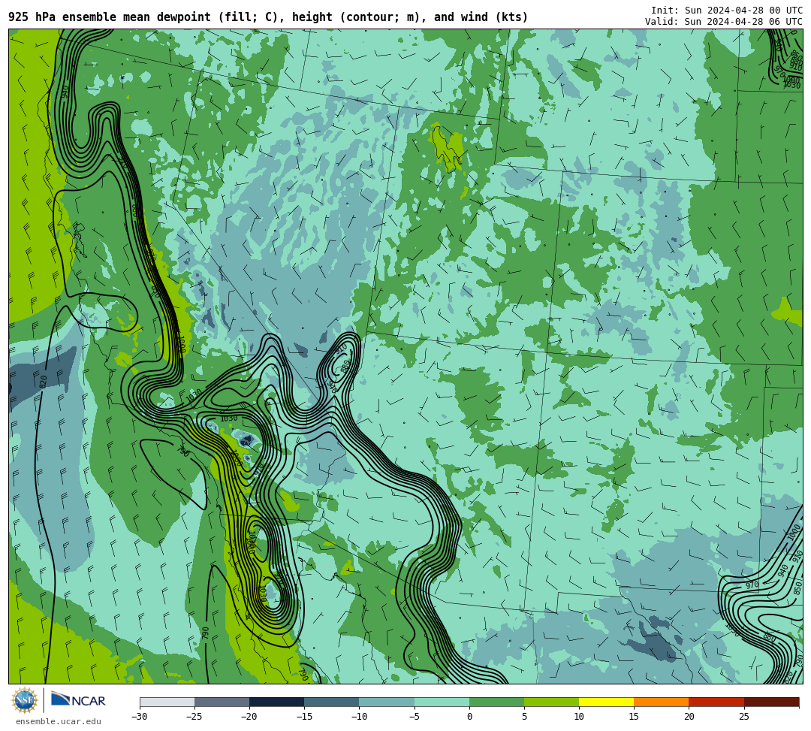Click the colorbar tick label 15
This screenshot has width=811, height=731.
(634, 717)
